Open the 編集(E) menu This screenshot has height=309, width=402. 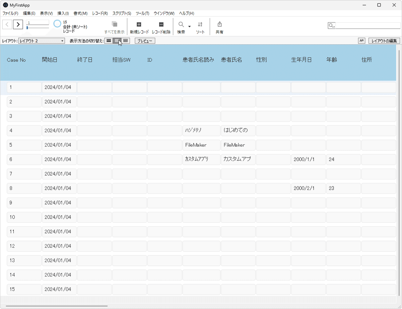(29, 13)
